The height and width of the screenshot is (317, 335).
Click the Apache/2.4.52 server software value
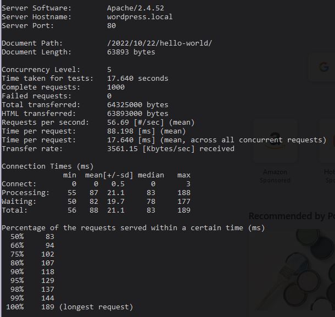tap(136, 8)
